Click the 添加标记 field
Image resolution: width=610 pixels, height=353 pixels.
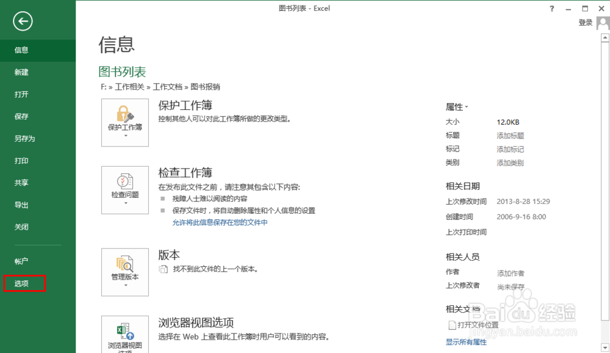pyautogui.click(x=510, y=149)
